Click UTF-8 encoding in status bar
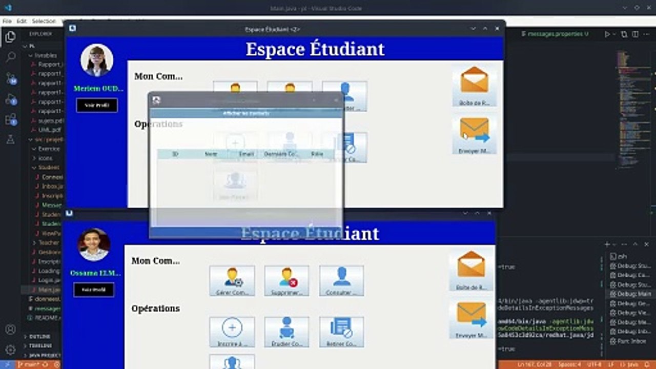The height and width of the screenshot is (369, 656). (x=594, y=364)
